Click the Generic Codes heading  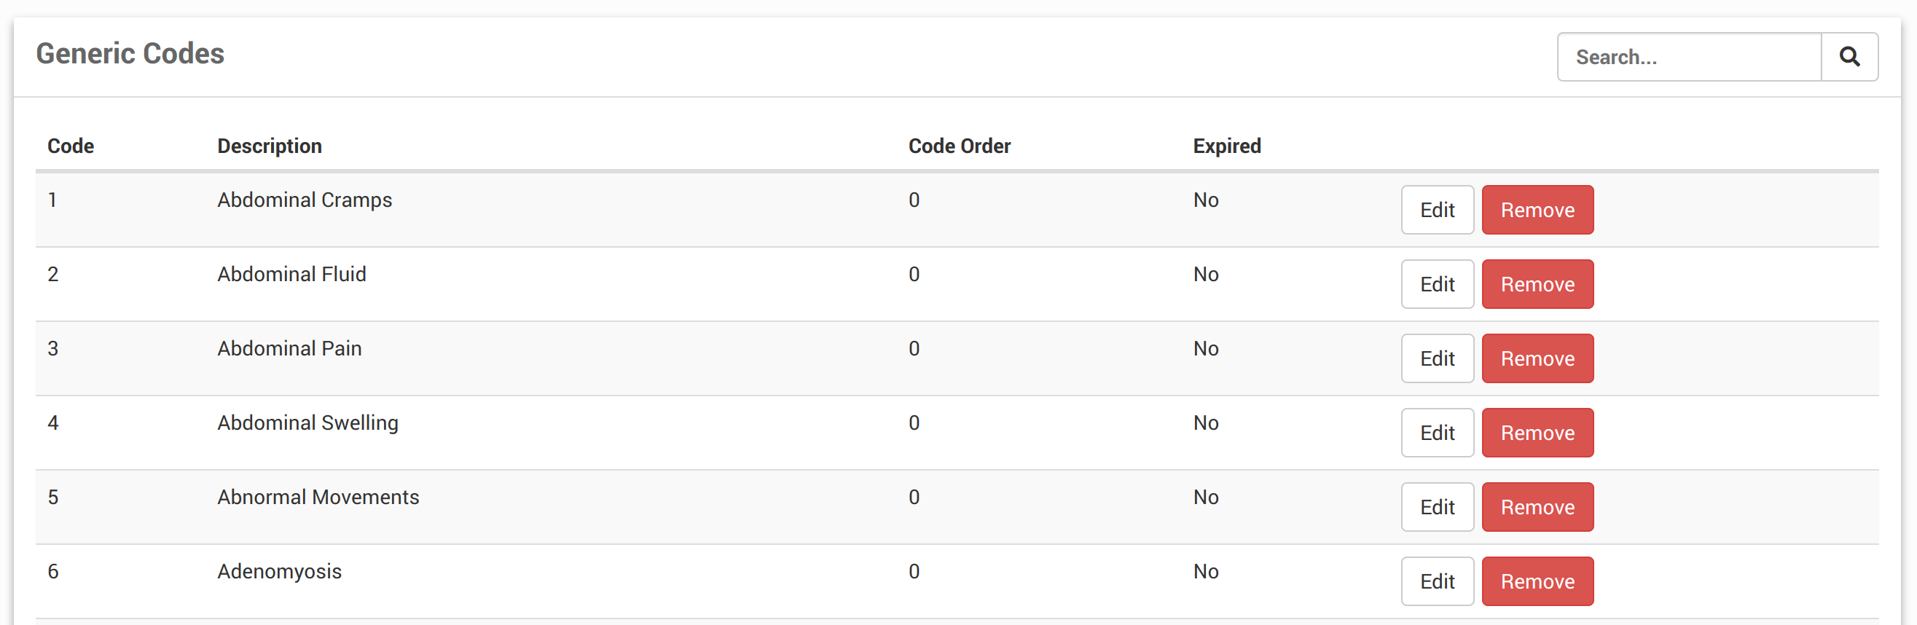(x=130, y=54)
